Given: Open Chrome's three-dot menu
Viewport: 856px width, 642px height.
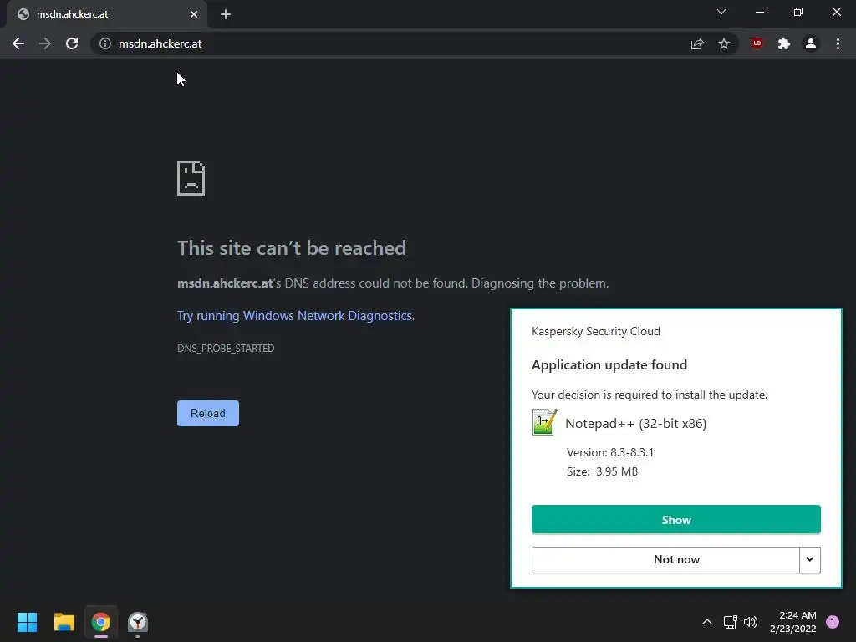Looking at the screenshot, I should click(x=838, y=43).
